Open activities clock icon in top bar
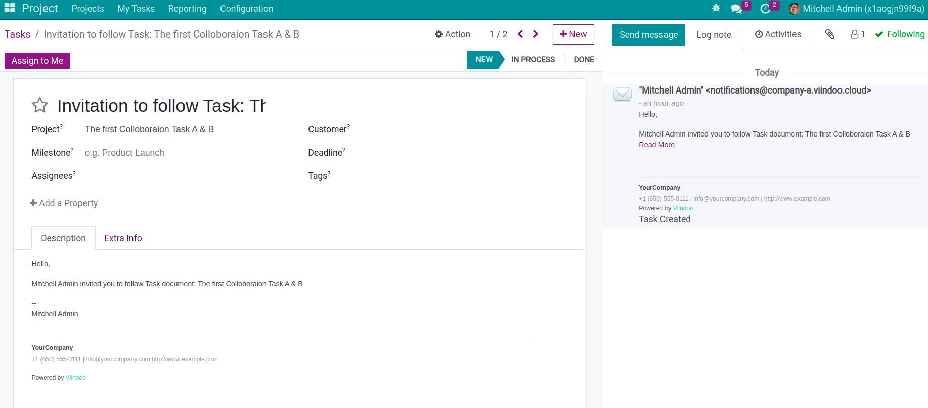The image size is (928, 408). point(765,9)
